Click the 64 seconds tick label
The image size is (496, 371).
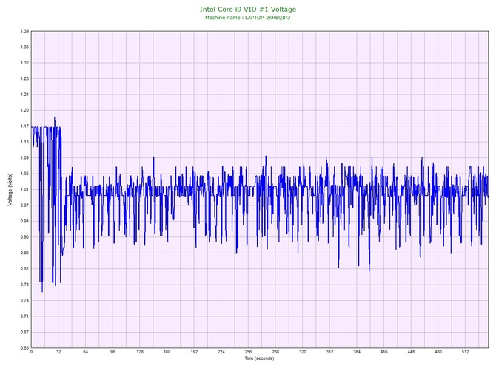pos(85,352)
